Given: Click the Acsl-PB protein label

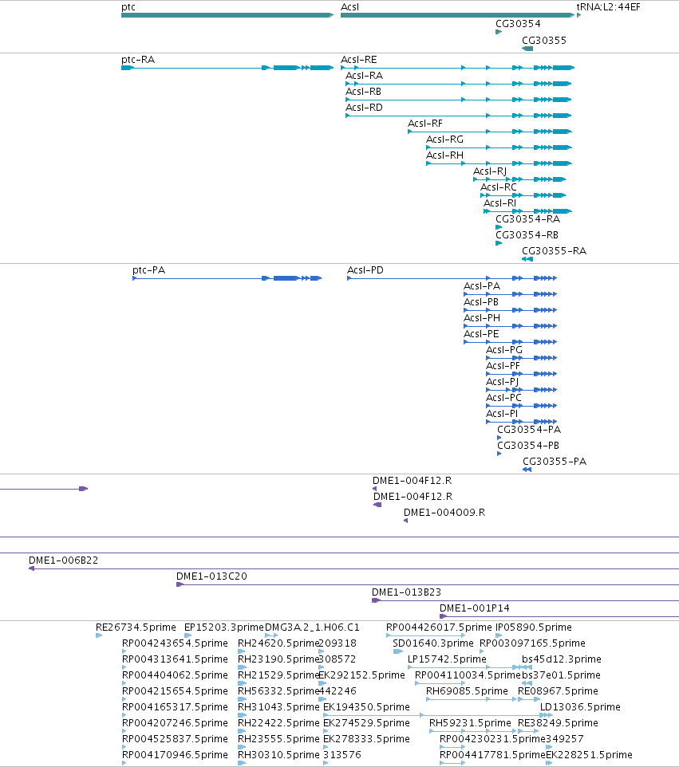Looking at the screenshot, I should coord(481,302).
